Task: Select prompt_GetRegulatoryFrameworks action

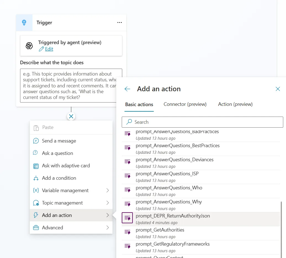Action: coord(201,247)
